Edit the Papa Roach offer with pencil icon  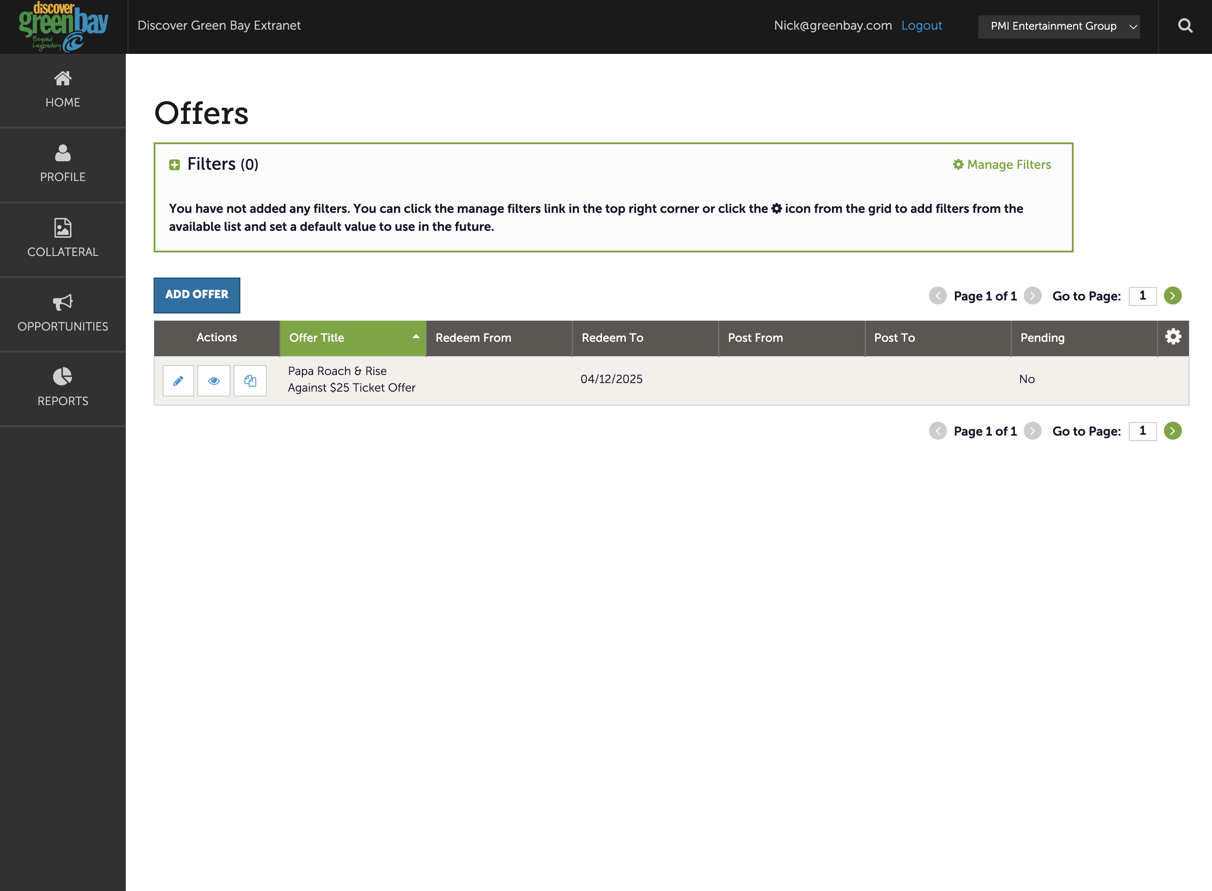(x=178, y=381)
